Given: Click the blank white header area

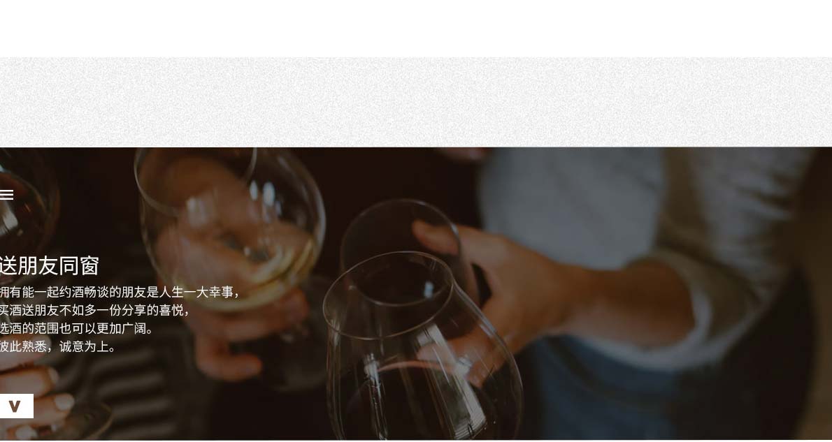Looking at the screenshot, I should pyautogui.click(x=416, y=29).
